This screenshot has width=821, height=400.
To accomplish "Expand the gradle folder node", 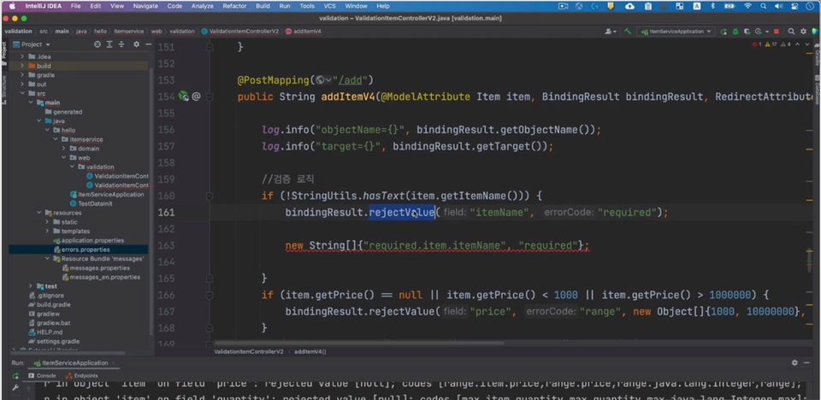I will [22, 75].
